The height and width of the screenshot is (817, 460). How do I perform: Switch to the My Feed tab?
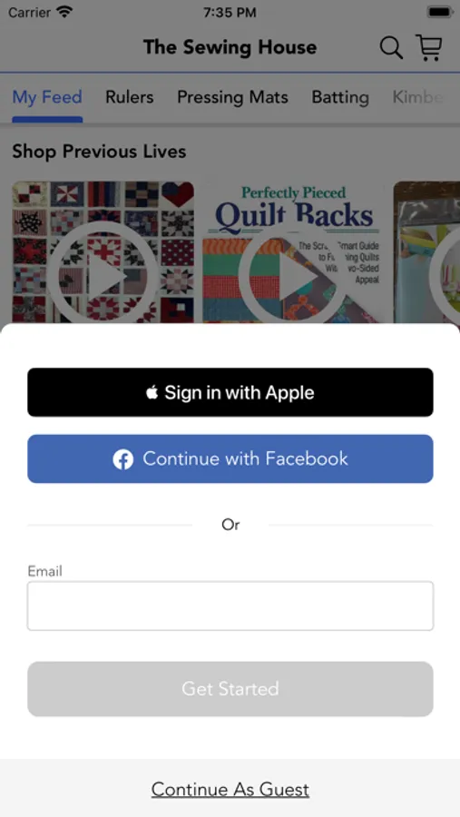47,97
